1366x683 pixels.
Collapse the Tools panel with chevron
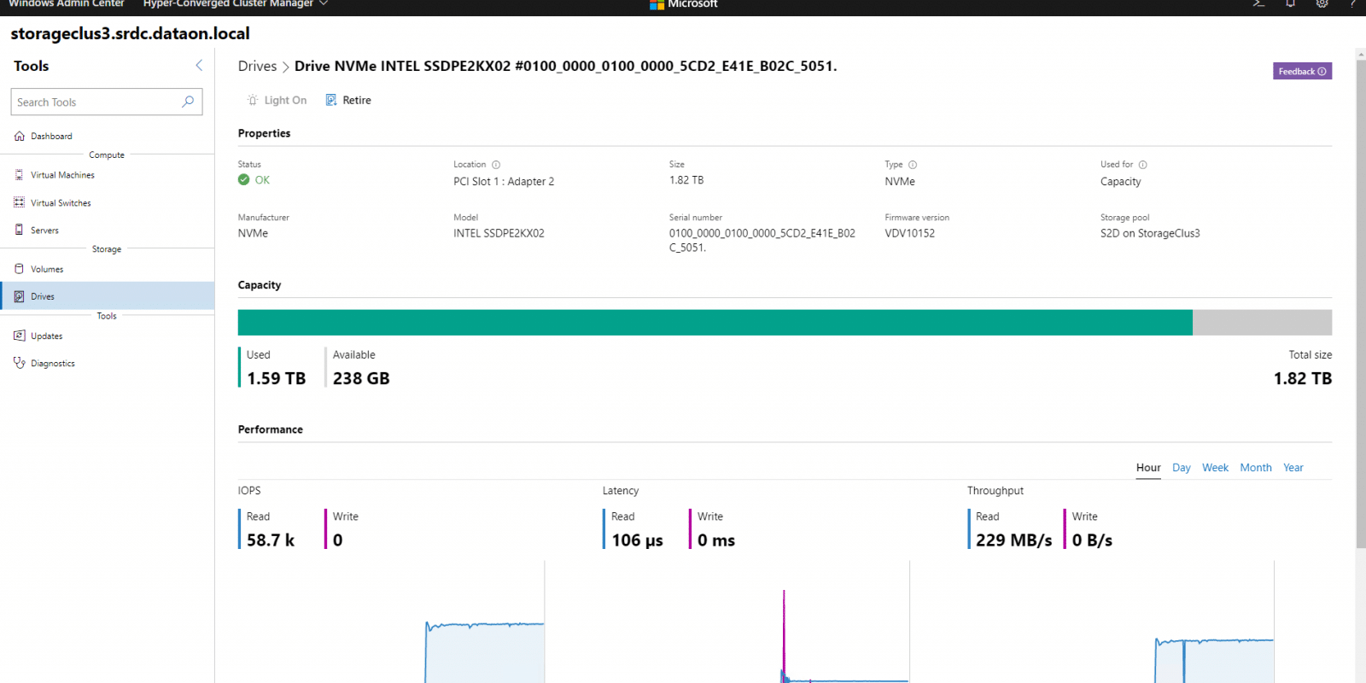199,65
